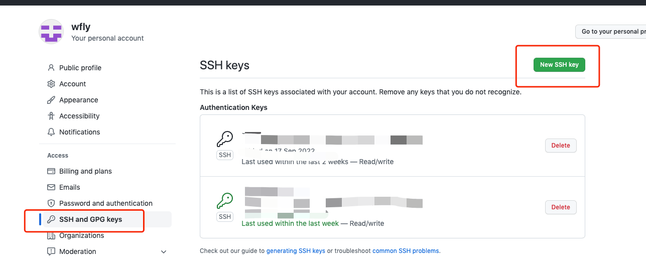Screen dimensions: 646x263
Task: Click the Emails envelope icon
Action: (x=51, y=187)
